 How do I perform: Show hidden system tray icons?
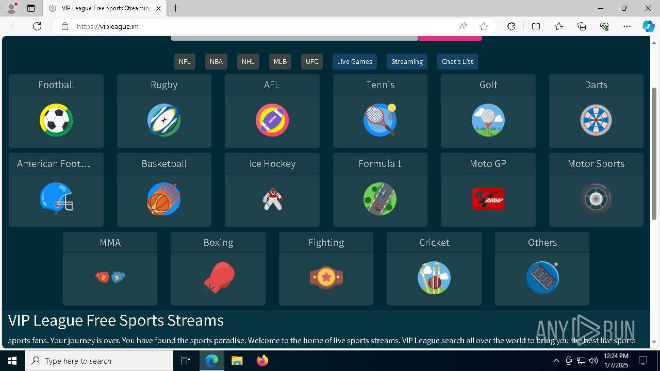[x=556, y=361]
